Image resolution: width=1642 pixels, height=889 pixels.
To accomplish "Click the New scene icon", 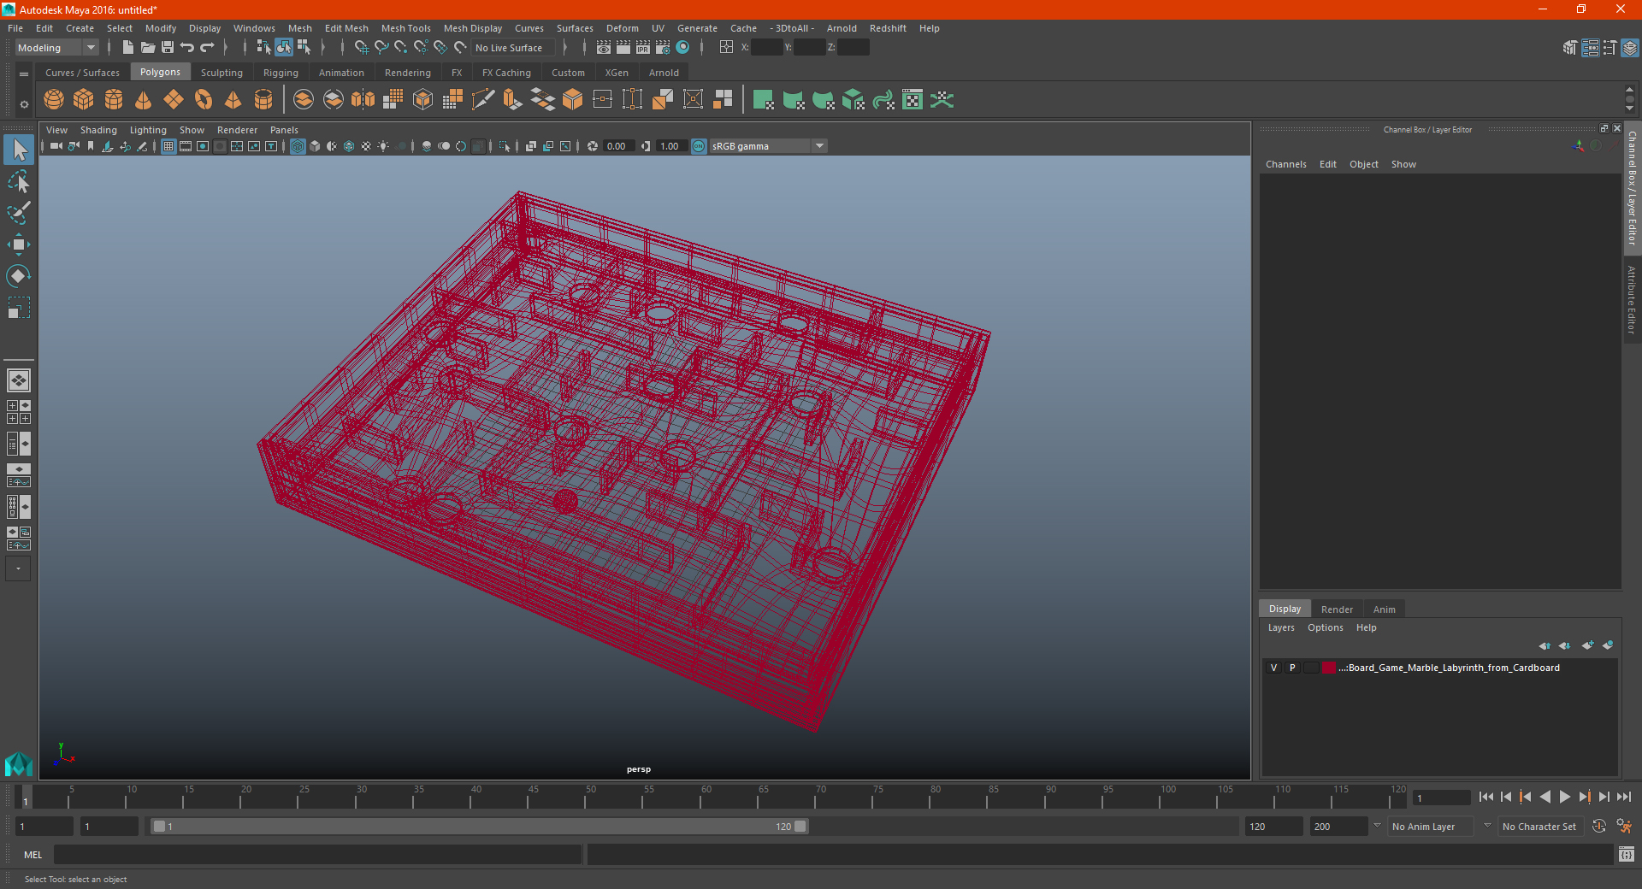I will point(128,48).
